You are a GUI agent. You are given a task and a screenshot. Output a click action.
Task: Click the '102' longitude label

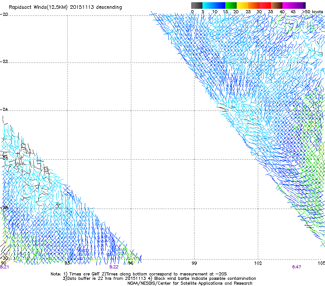(258, 263)
